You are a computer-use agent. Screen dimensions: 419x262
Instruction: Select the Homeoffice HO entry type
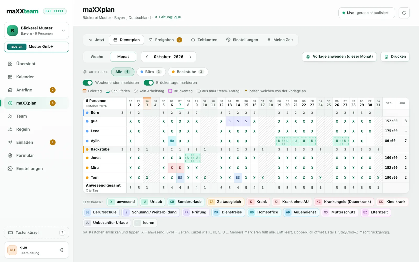pos(264,212)
